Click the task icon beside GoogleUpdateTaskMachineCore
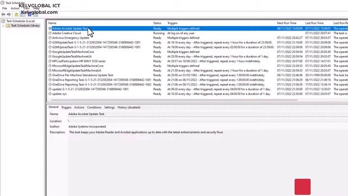Image resolution: width=348 pixels, height=196 pixels. (x=50, y=52)
